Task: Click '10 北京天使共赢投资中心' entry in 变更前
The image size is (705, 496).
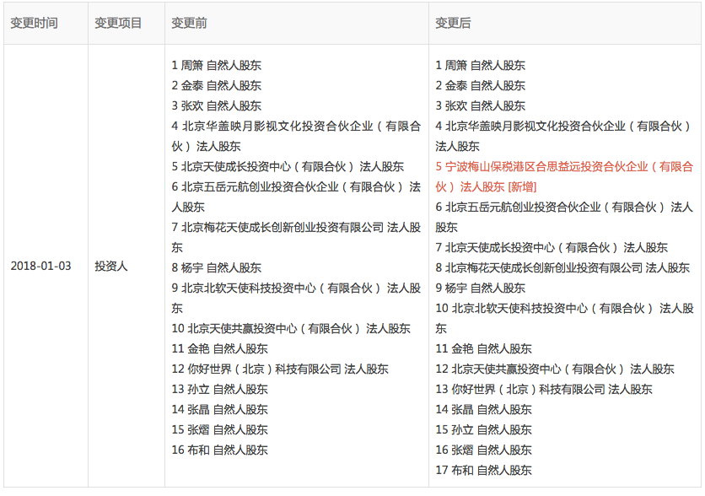Action: (291, 328)
